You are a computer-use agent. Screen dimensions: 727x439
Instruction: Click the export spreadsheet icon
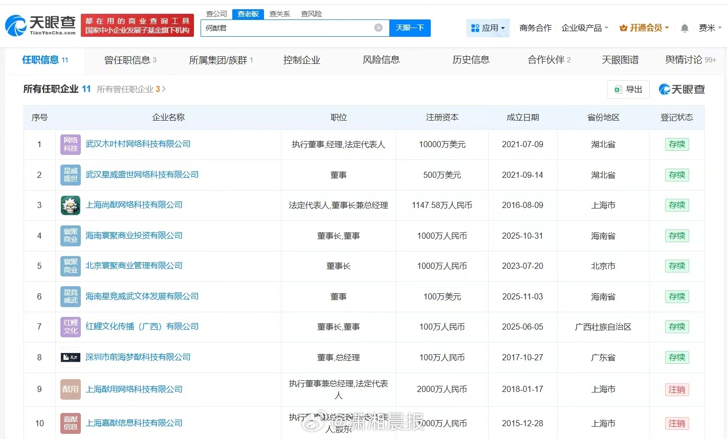pyautogui.click(x=618, y=89)
